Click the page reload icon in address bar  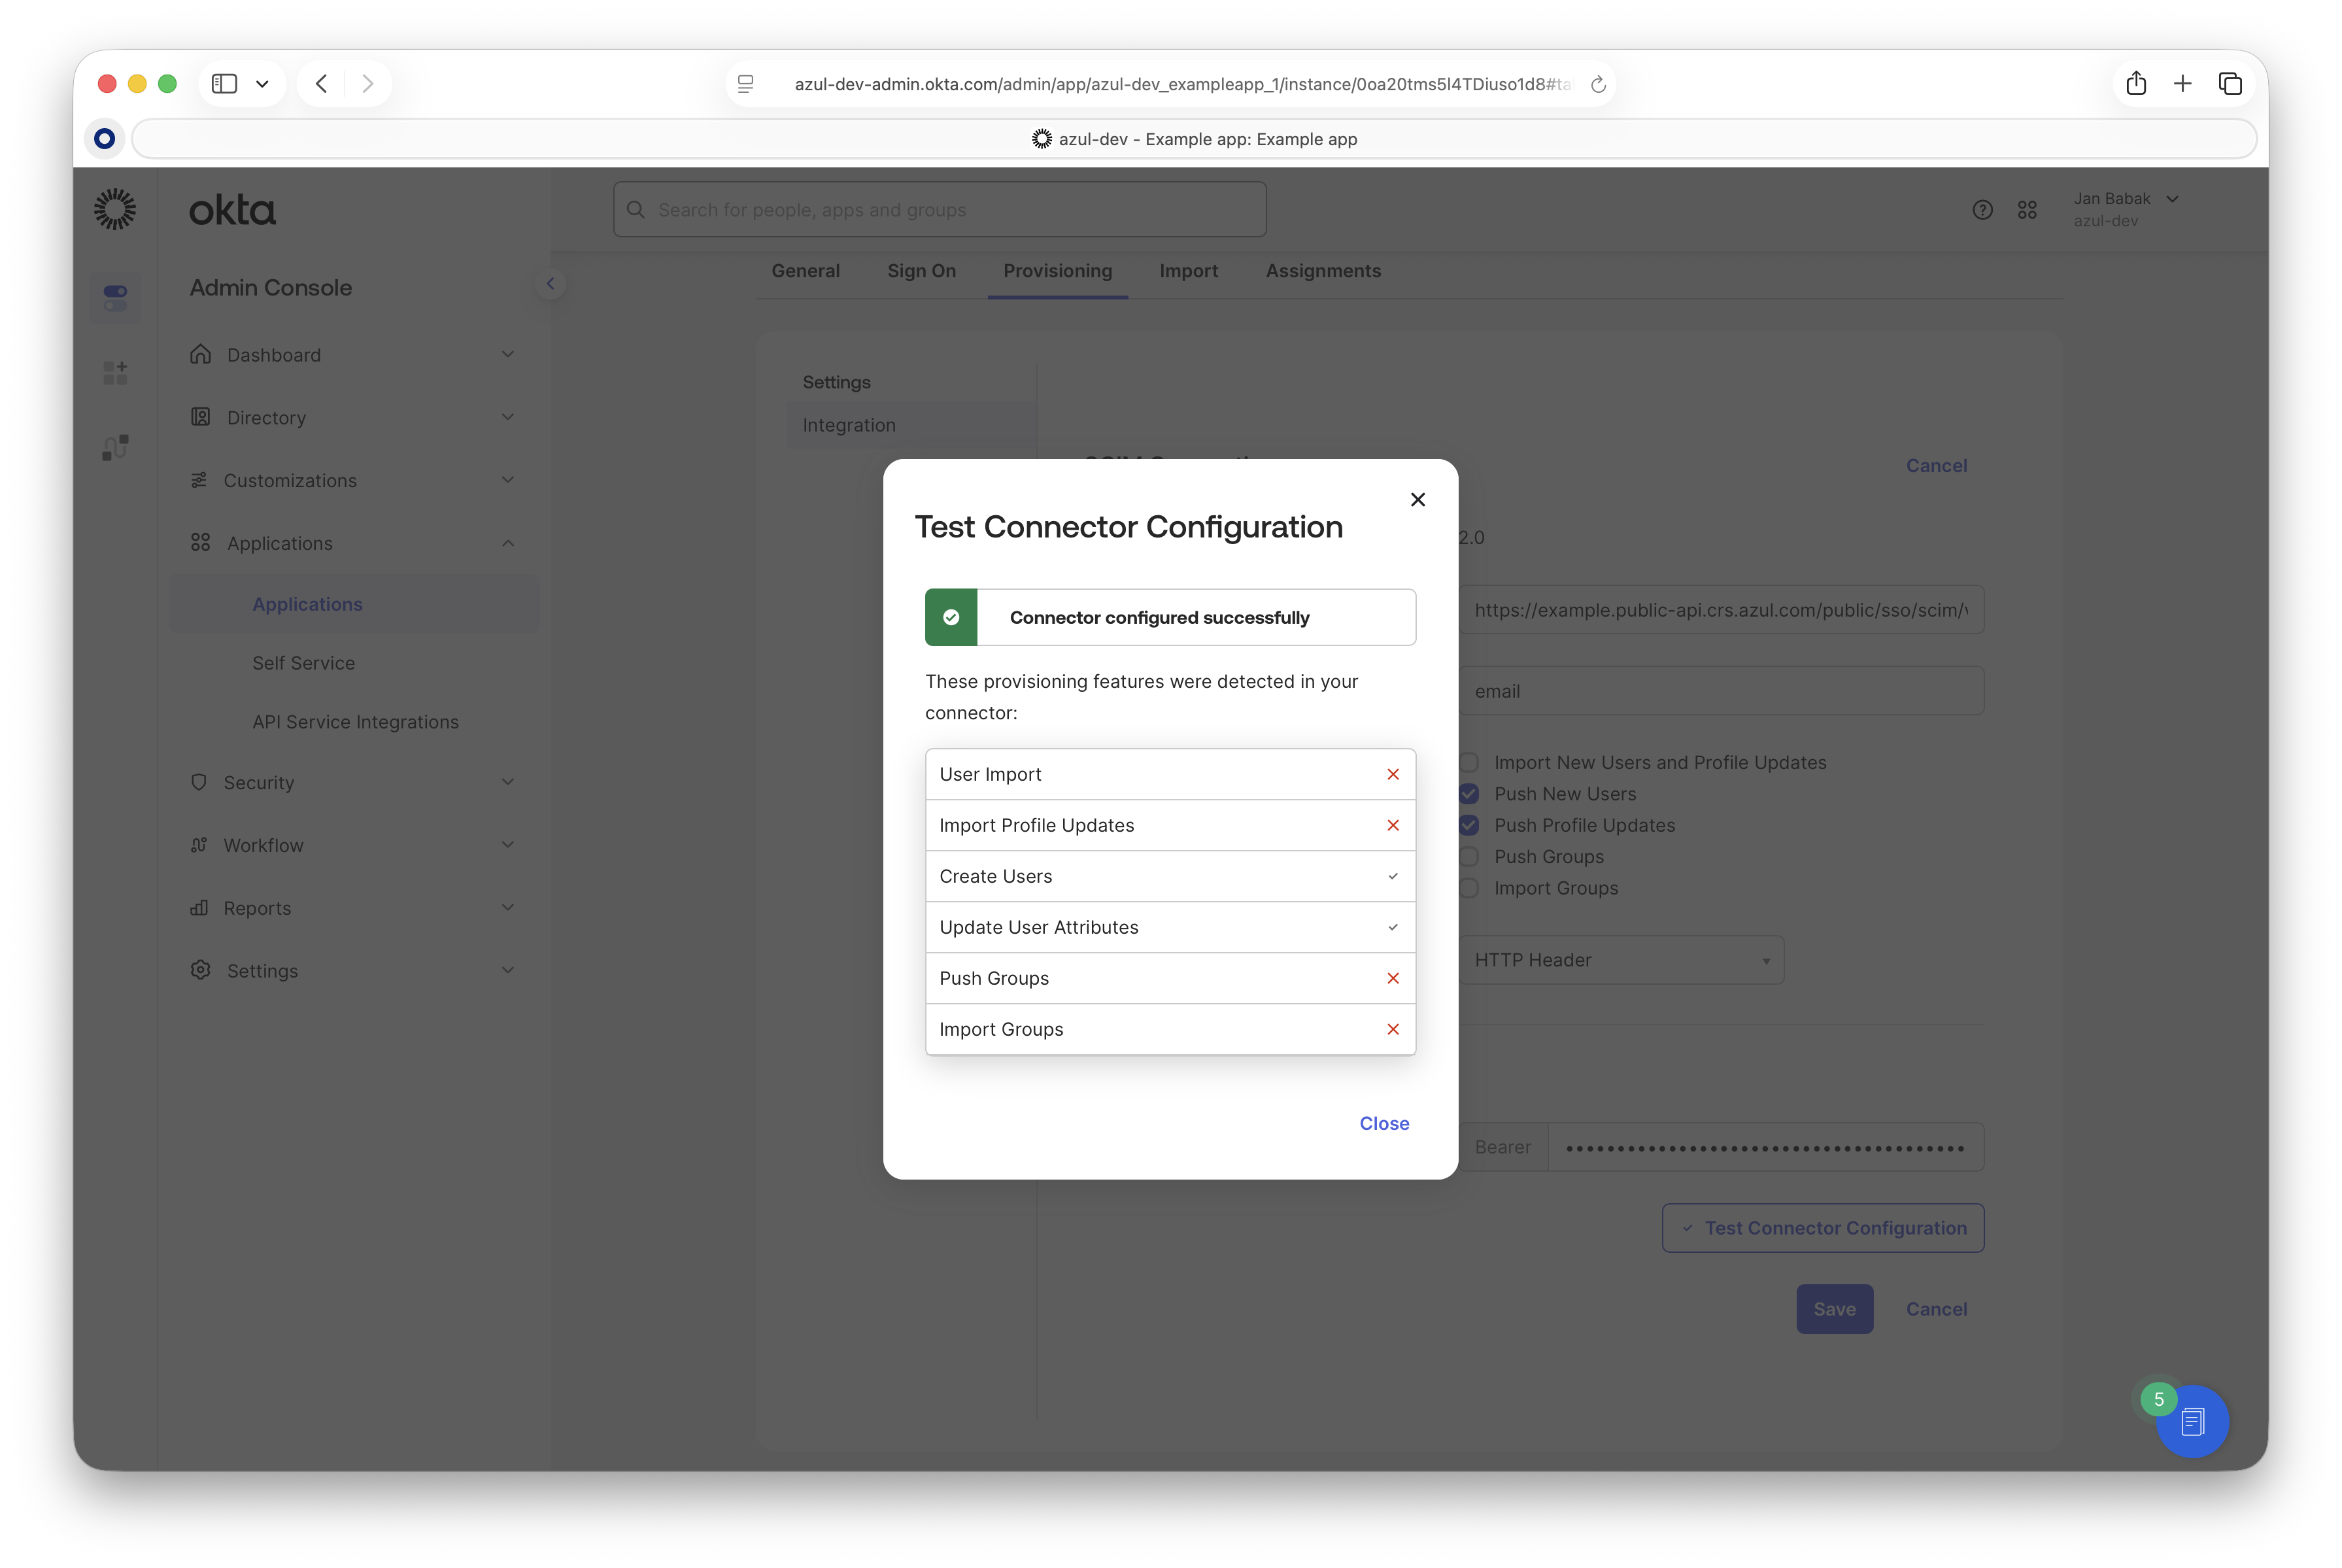coord(1598,85)
